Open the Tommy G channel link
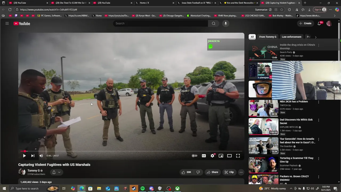Viewport: 341px width, 192px height. [34, 171]
